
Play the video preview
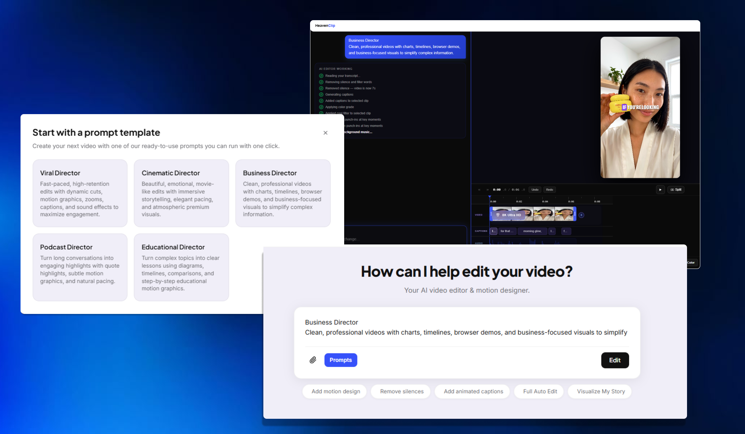point(660,190)
